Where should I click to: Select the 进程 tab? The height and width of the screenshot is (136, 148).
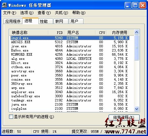coord(30,21)
